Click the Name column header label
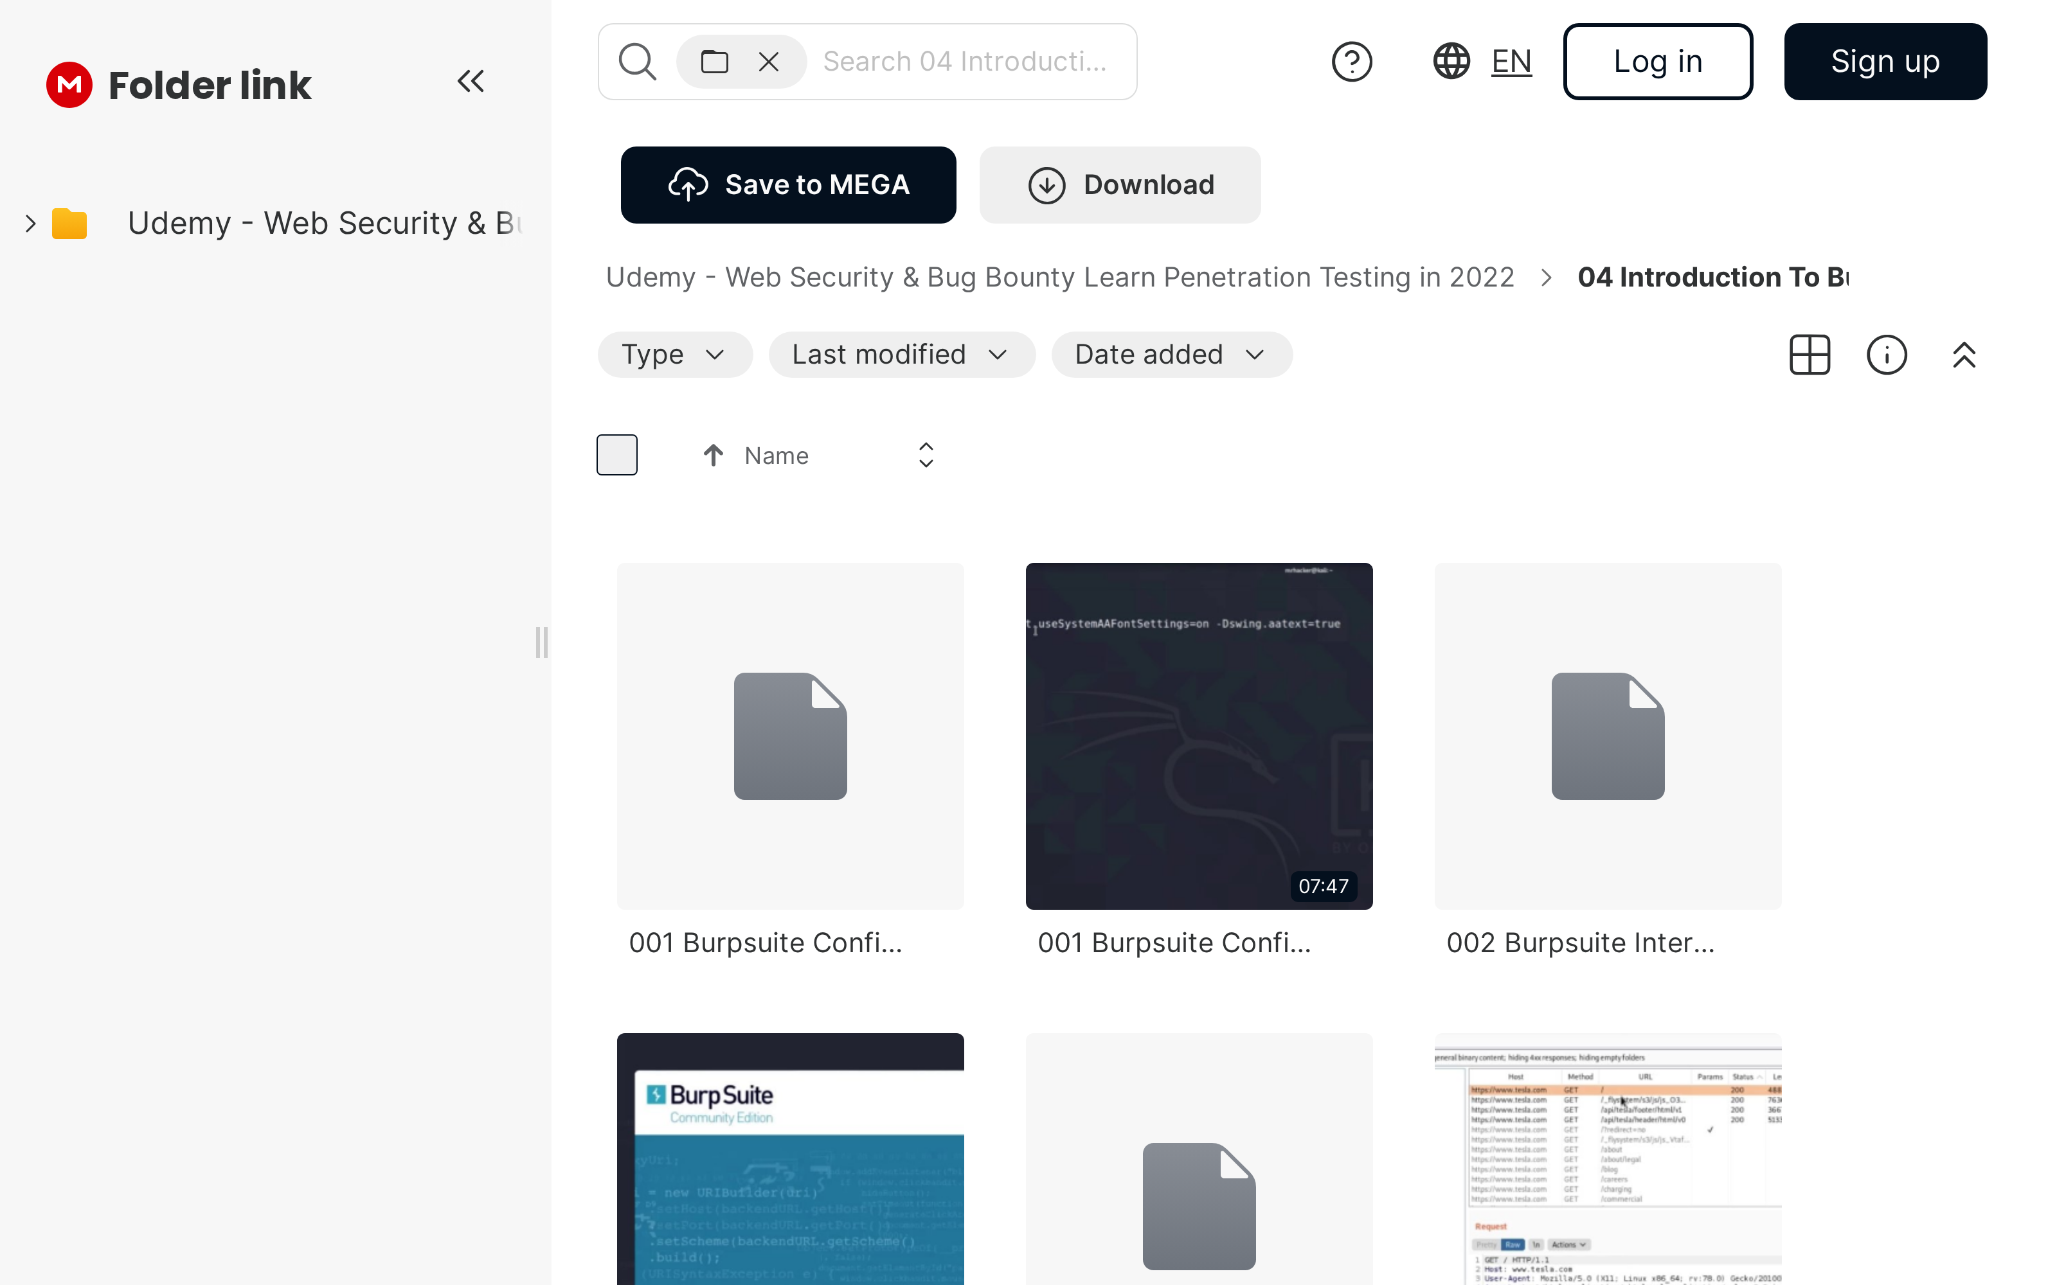 coord(776,456)
